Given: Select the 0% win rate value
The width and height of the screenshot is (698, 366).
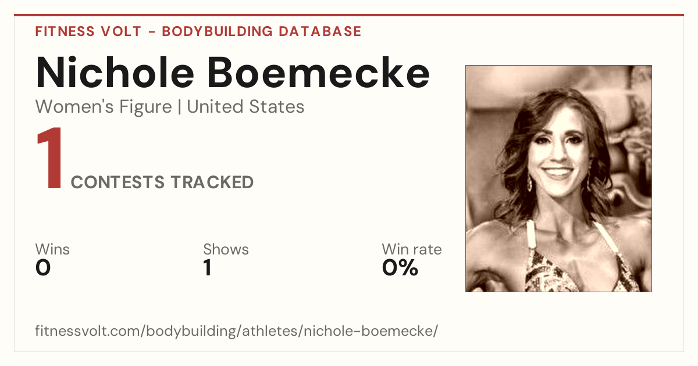Looking at the screenshot, I should 400,268.
